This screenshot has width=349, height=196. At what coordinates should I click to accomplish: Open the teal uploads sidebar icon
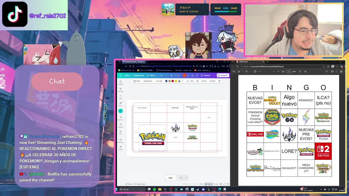coord(121,111)
